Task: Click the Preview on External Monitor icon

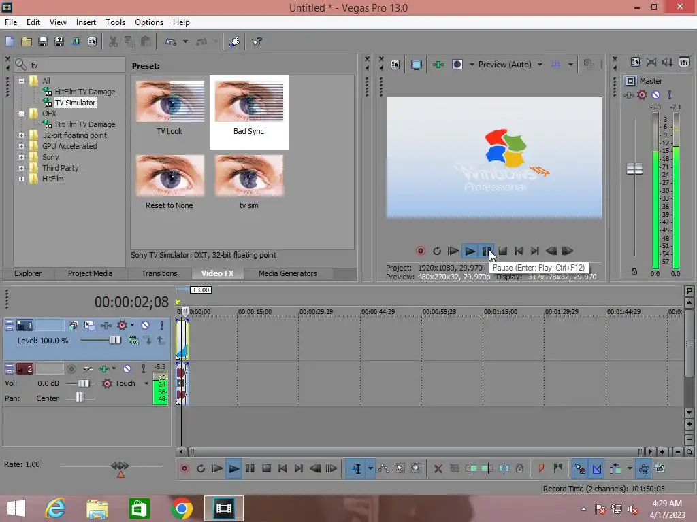Action: [x=417, y=65]
